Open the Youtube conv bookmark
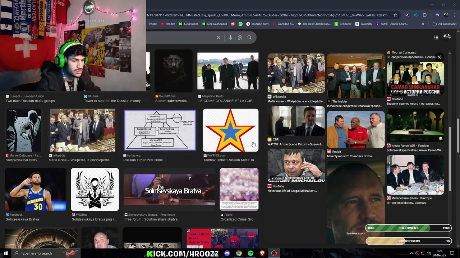The height and width of the screenshot is (258, 460). (x=258, y=24)
